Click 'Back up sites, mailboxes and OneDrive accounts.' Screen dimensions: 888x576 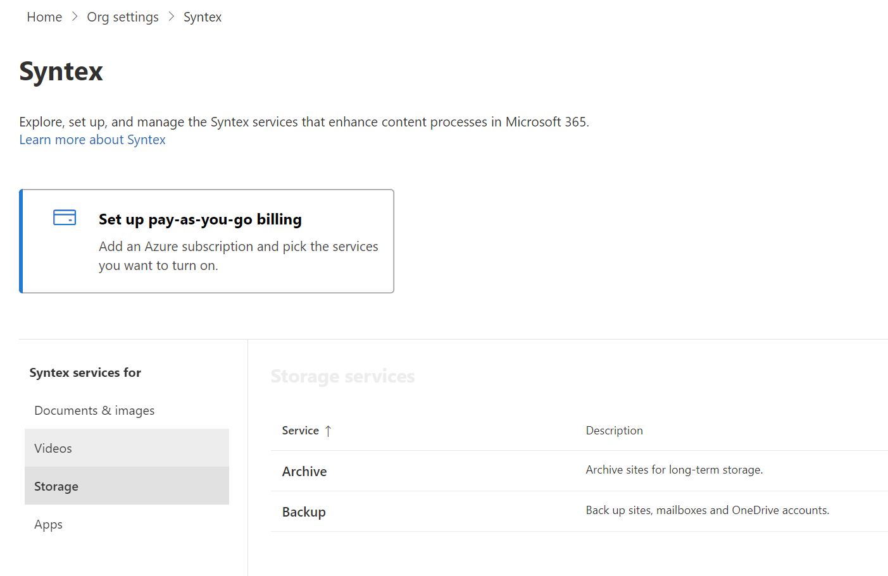[x=707, y=510]
